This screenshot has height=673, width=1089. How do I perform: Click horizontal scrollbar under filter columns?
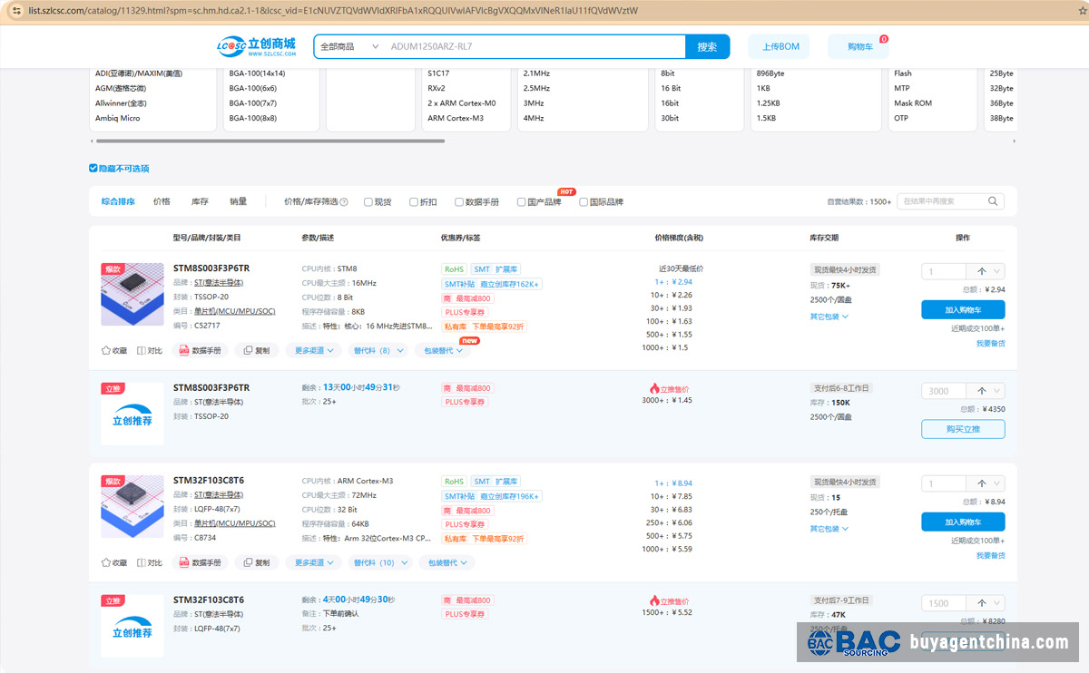coord(270,141)
